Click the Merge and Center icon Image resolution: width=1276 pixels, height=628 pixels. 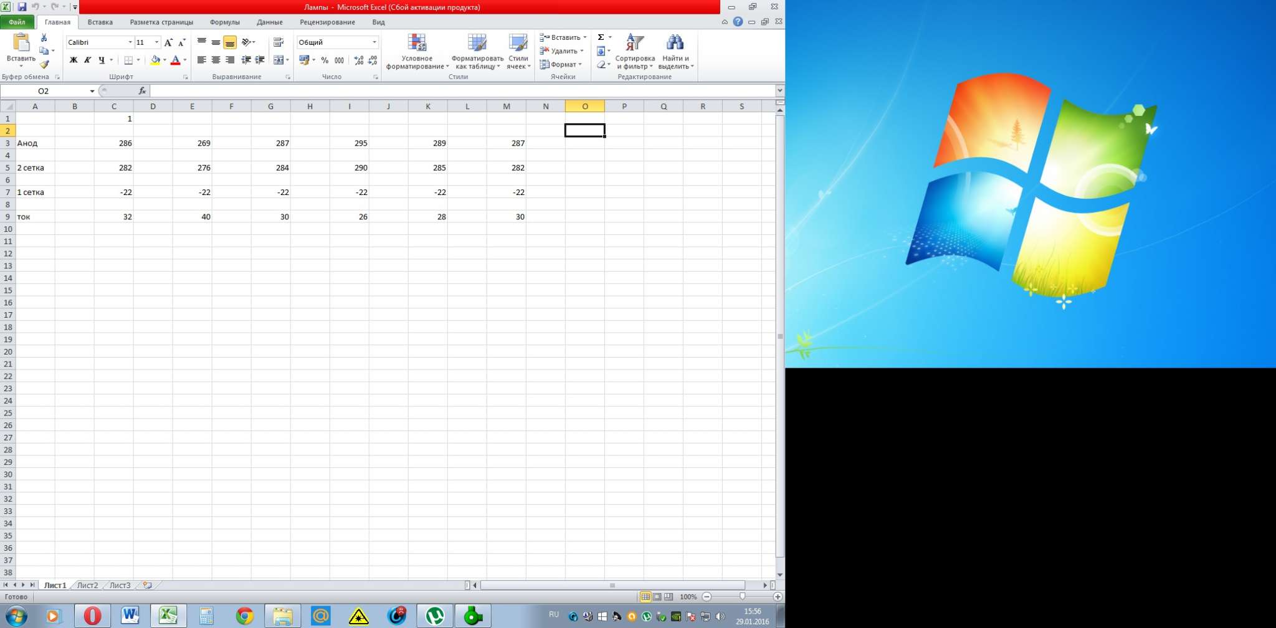(x=279, y=60)
